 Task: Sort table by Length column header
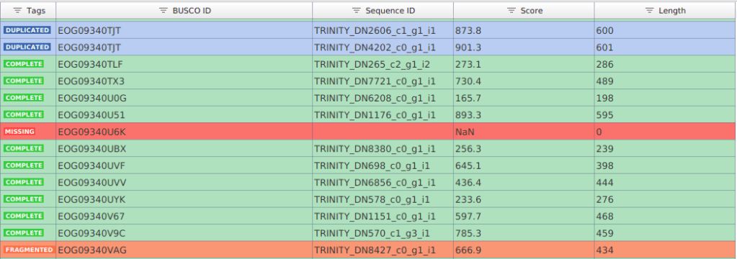click(665, 10)
